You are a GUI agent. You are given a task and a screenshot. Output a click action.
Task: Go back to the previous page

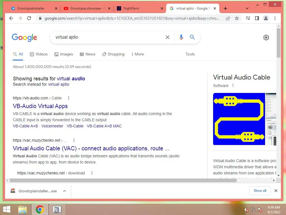[11, 18]
